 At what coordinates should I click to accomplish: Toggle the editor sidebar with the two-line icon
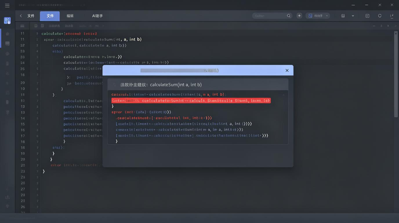(22, 26)
